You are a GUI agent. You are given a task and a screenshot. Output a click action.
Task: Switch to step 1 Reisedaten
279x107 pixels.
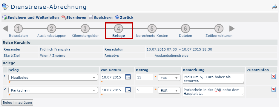18,31
